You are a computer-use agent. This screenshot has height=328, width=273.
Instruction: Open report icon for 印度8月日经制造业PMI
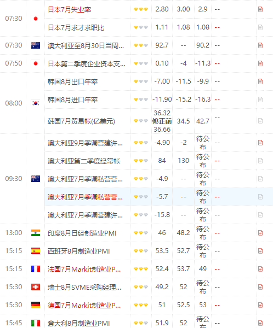260,233
